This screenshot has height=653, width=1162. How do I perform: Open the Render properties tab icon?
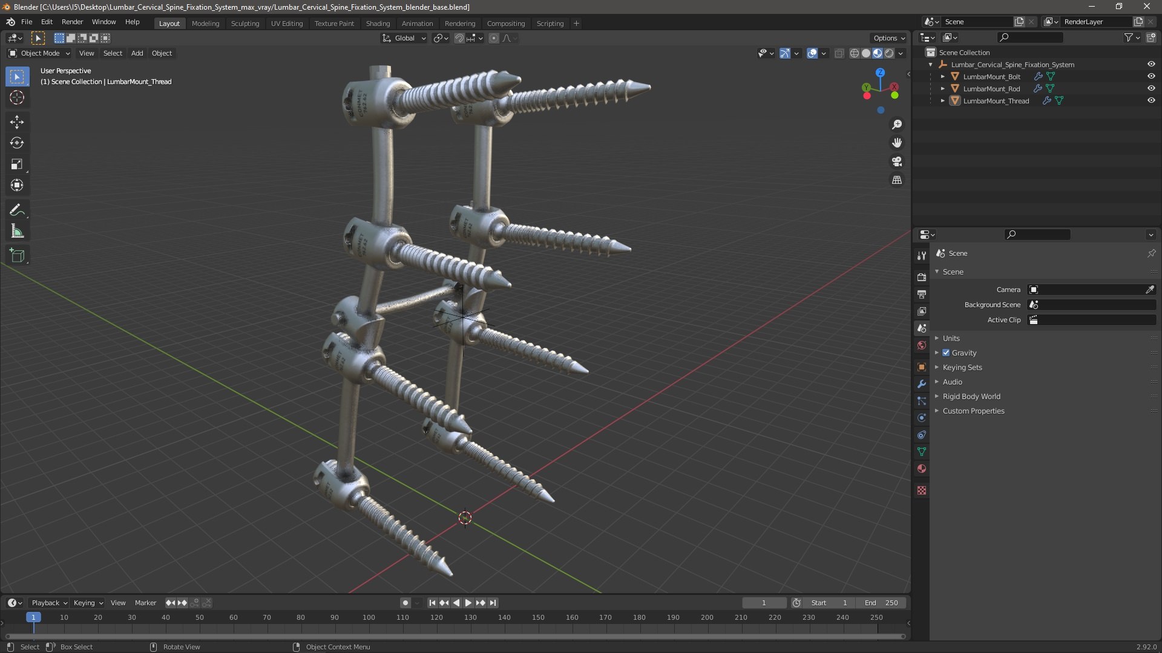922,277
